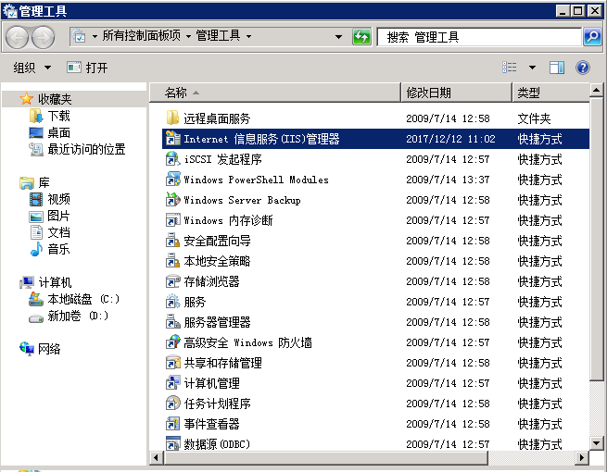Open 最近访问的位置 in navigation pane
Image resolution: width=607 pixels, height=472 pixels.
pyautogui.click(x=86, y=149)
